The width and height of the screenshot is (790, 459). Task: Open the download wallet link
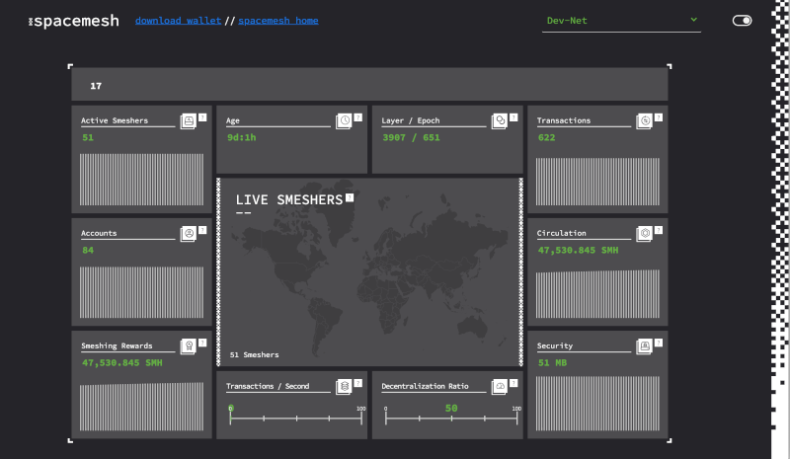179,21
